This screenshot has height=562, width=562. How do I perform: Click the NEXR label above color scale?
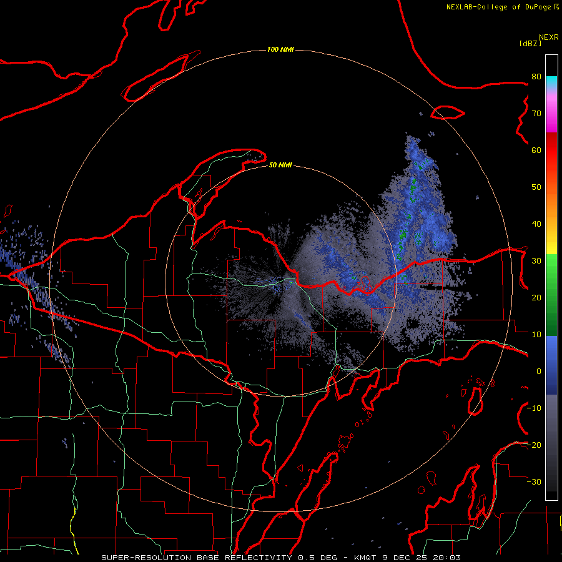(x=549, y=37)
